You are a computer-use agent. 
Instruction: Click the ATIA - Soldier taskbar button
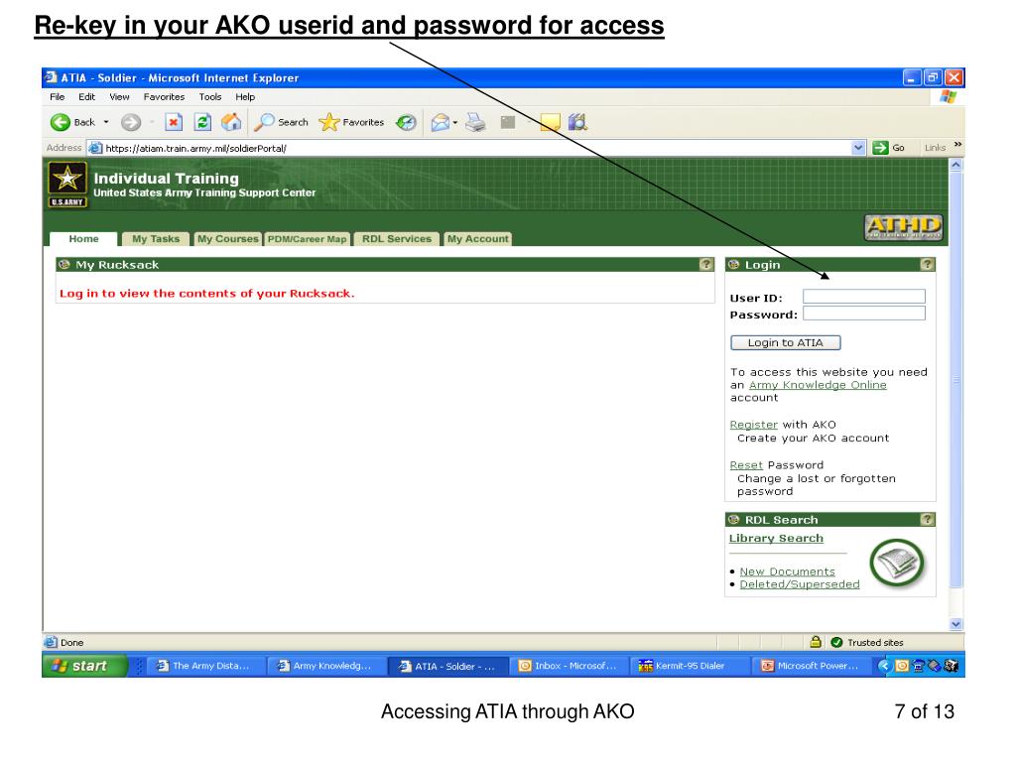(x=449, y=666)
